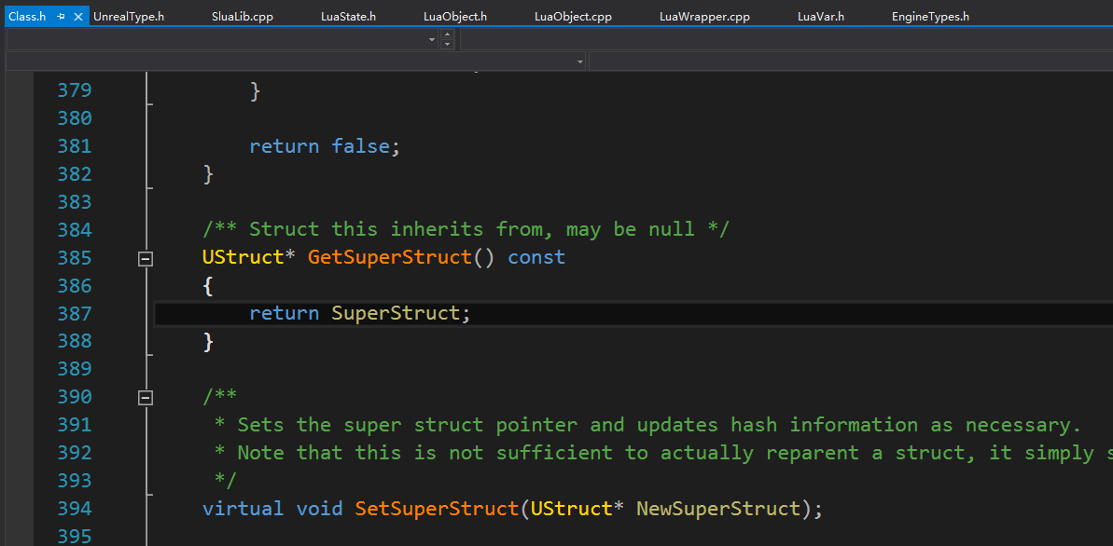Switch to the SluaLib.cpp tab
Image resolution: width=1113 pixels, height=546 pixels.
pyautogui.click(x=242, y=17)
